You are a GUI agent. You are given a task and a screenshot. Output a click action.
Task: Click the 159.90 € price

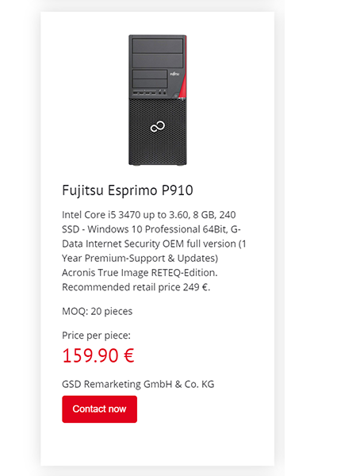98,355
